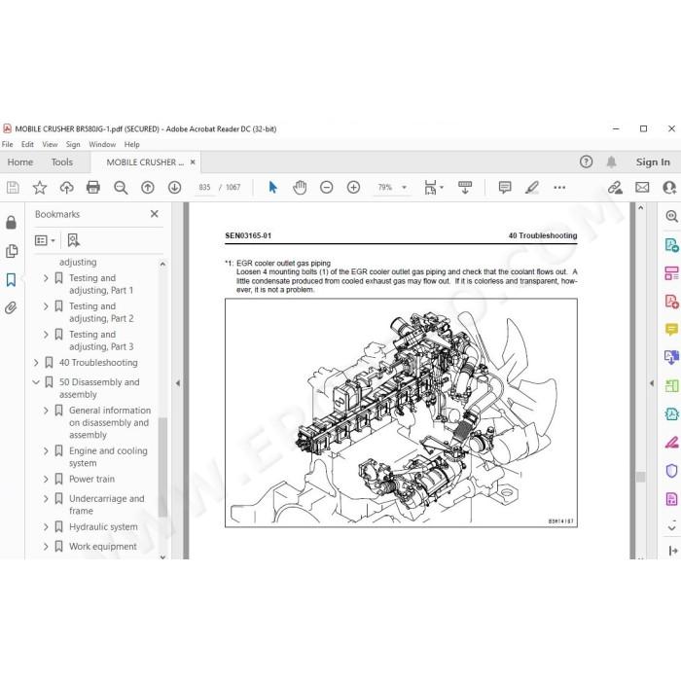This screenshot has width=681, height=681.
Task: Expand Testing and adjusting, Part 1
Action: pyautogui.click(x=46, y=278)
